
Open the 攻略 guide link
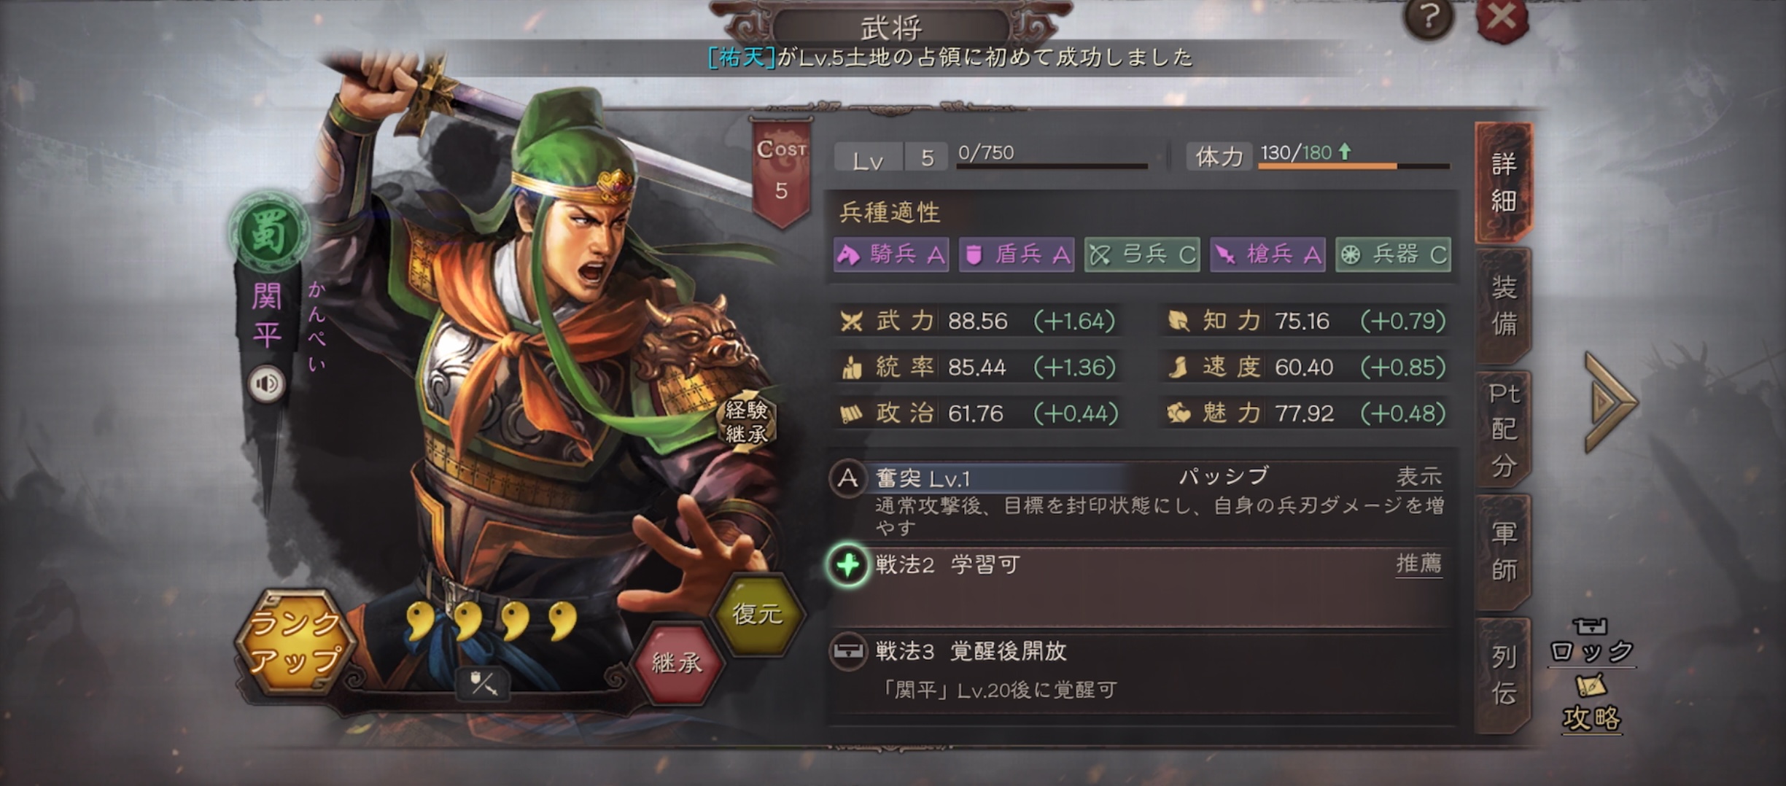(1591, 705)
